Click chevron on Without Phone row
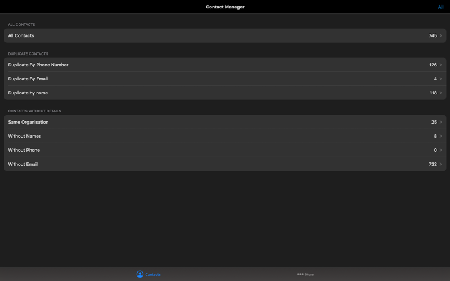 (x=440, y=150)
